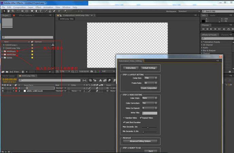This screenshot has height=153, width=234.
Task: Click the Write Title input field
Action: [149, 113]
